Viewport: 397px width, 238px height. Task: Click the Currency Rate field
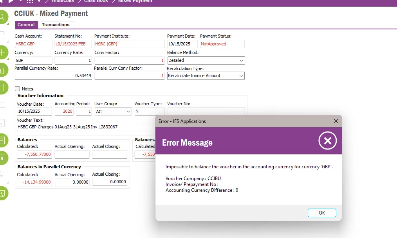(73, 61)
